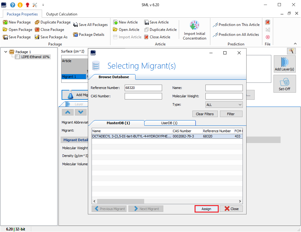The height and width of the screenshot is (232, 301).
Task: Switch to the Output Calculation tab
Action: 62,14
